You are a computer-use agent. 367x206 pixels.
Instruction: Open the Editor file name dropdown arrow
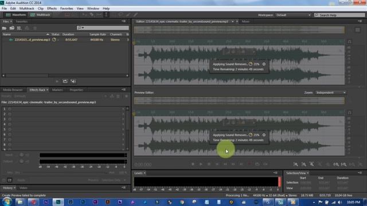tap(233, 22)
